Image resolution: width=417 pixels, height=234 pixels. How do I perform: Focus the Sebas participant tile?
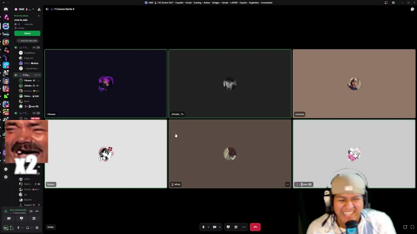tap(106, 154)
